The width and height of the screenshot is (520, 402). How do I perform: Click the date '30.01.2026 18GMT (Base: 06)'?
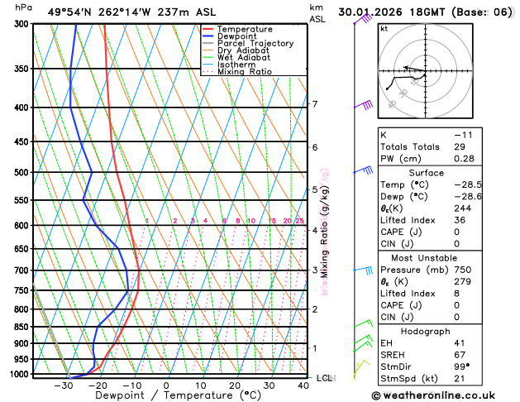pos(426,12)
